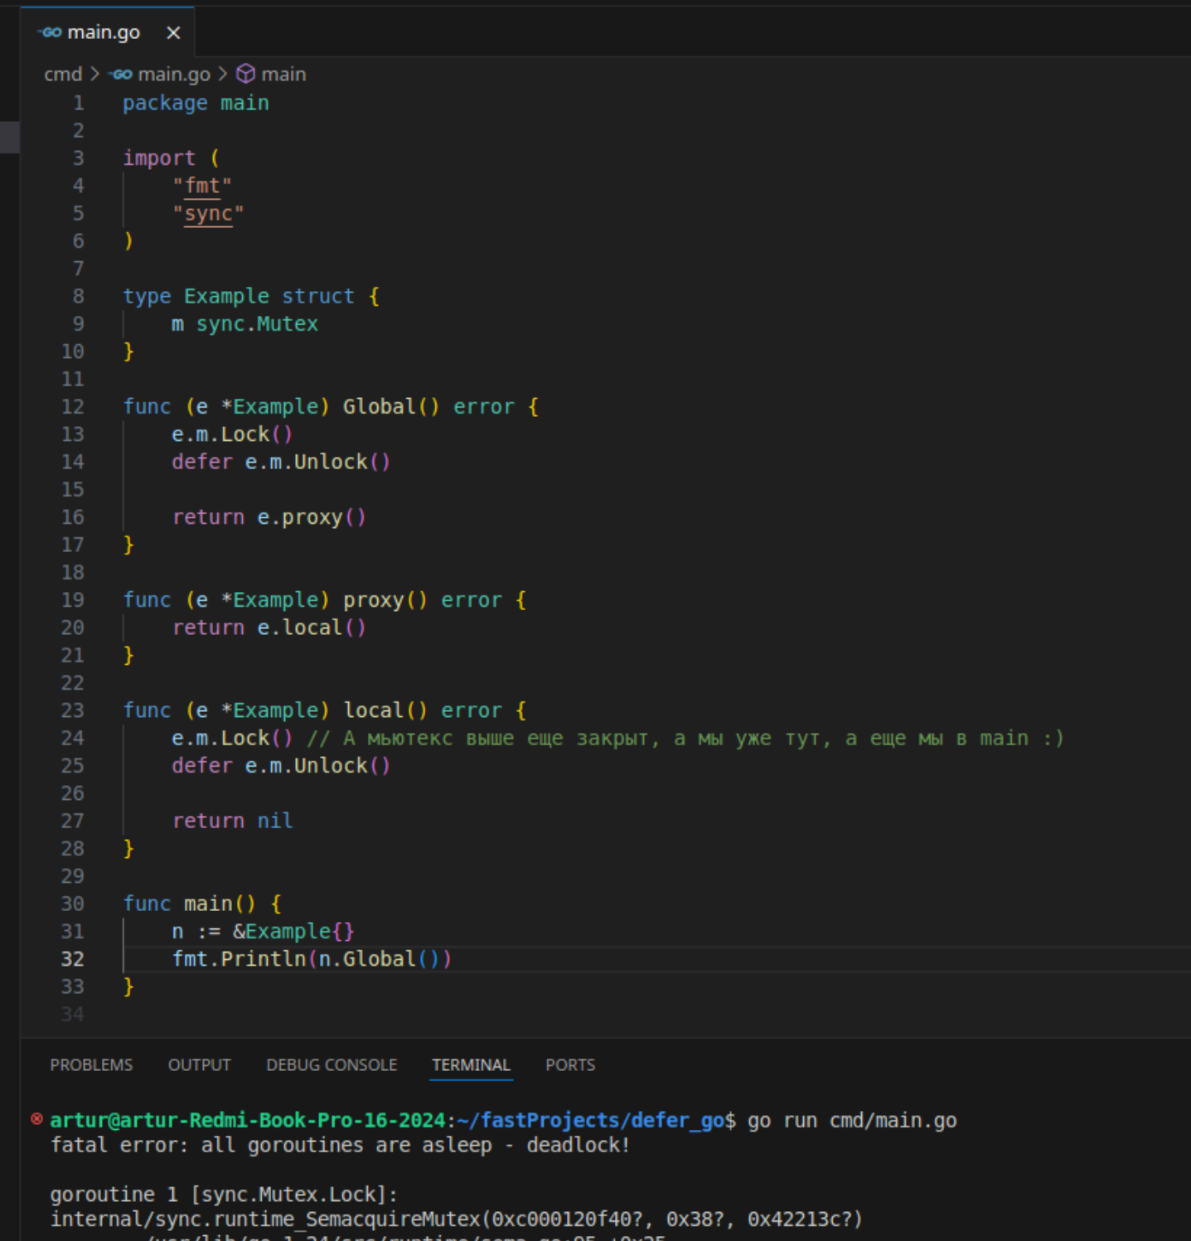The width and height of the screenshot is (1191, 1241).
Task: Click "defer e.m.Unlock()" on line 25
Action: point(281,766)
